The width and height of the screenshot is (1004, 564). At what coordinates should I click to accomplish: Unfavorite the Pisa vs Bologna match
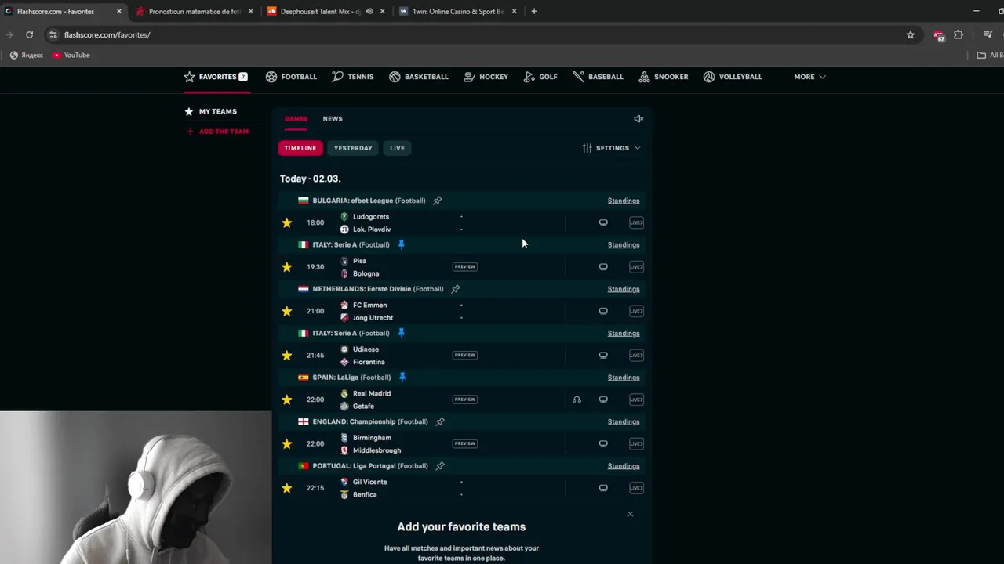coord(287,267)
